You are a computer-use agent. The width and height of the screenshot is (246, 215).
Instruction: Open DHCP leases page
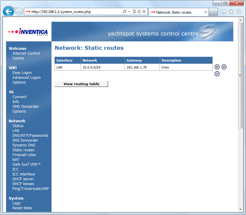pyautogui.click(x=23, y=184)
